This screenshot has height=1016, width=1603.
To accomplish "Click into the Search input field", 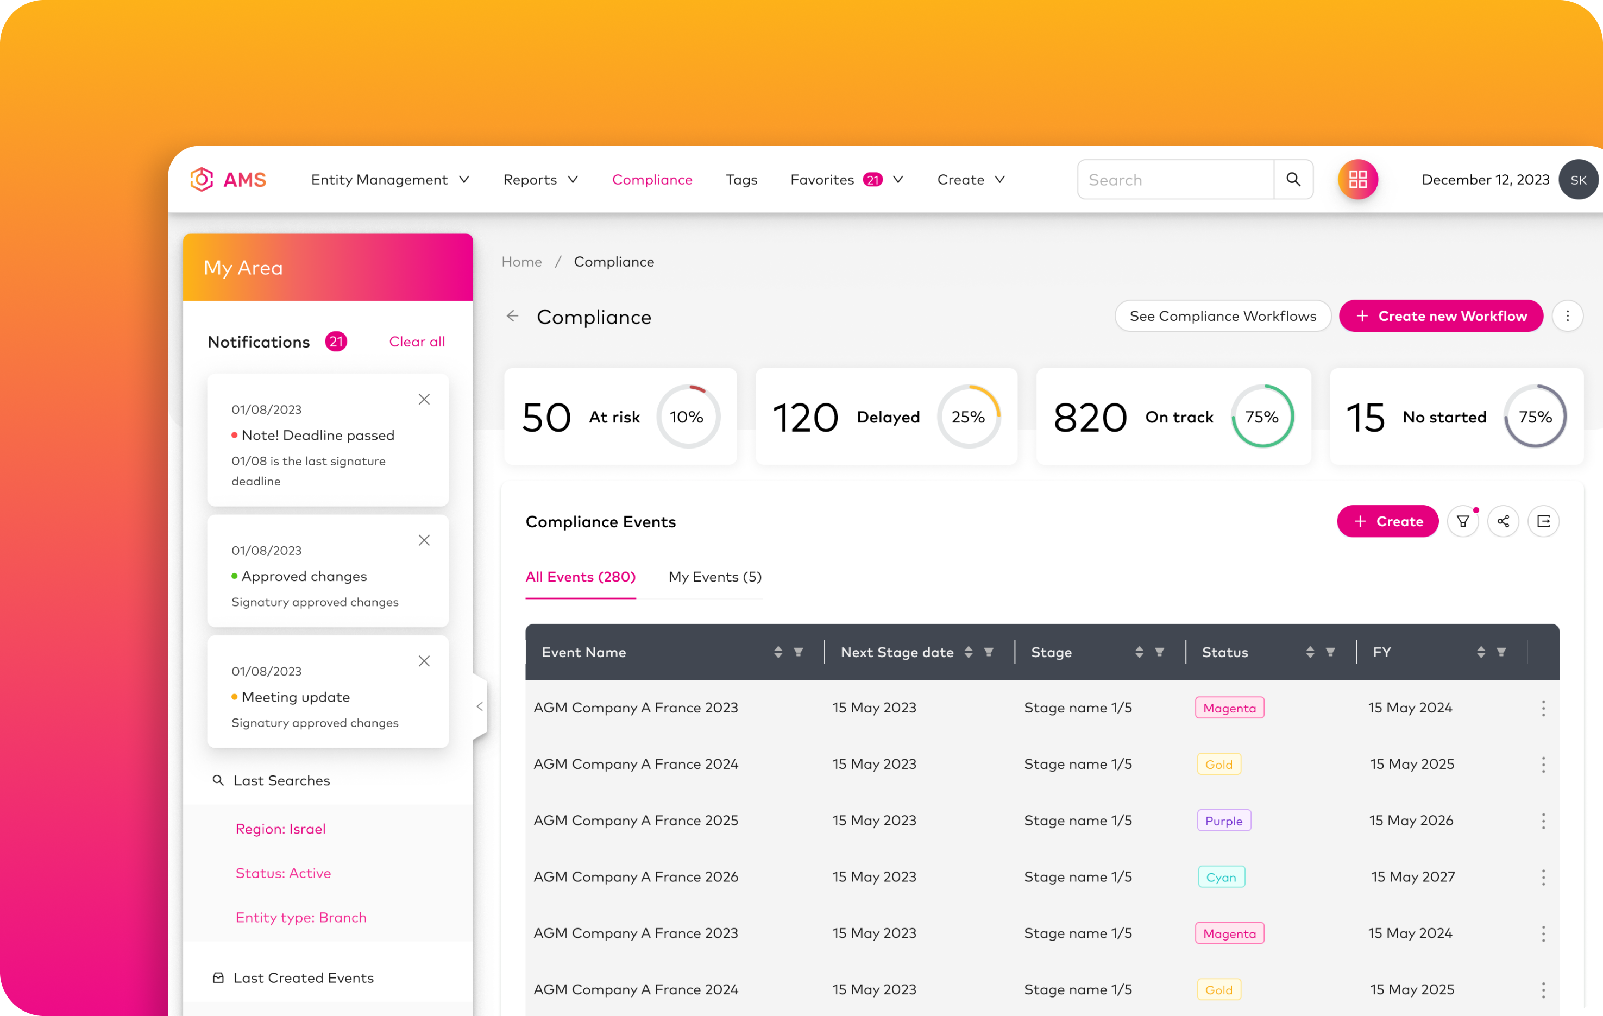I will pos(1175,180).
